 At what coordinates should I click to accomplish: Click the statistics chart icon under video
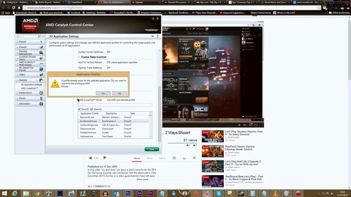click(x=184, y=158)
